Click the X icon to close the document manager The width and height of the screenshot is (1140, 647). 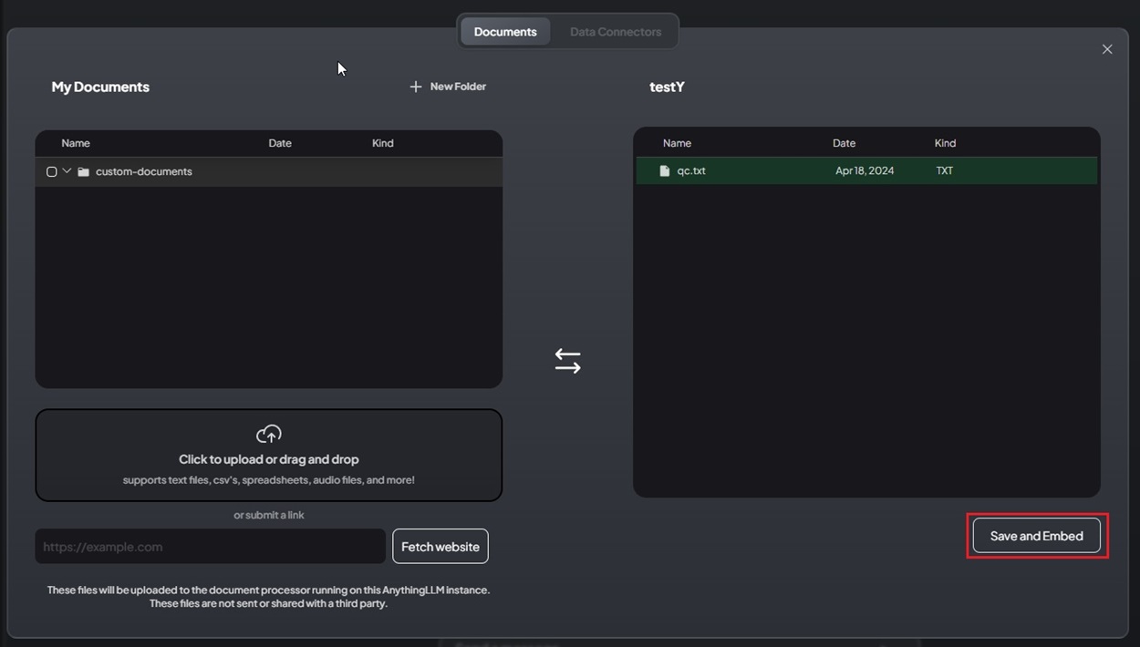tap(1107, 49)
